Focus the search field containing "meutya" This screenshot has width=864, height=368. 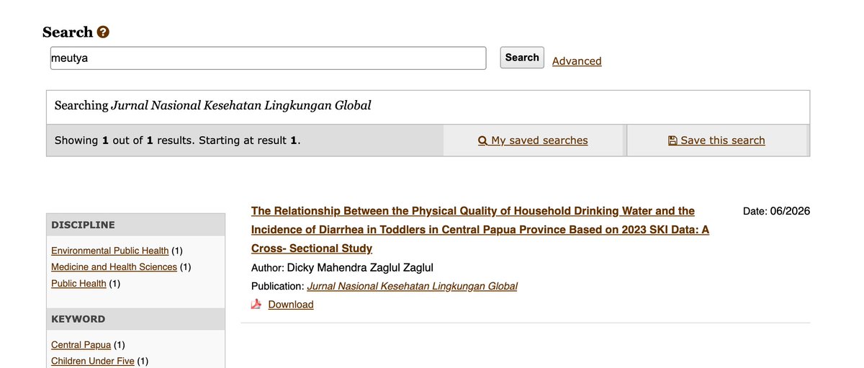[x=268, y=58]
